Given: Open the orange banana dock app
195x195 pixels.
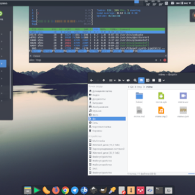Looking at the screenshot, I should click(46, 190).
